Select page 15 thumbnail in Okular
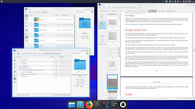 (112, 36)
